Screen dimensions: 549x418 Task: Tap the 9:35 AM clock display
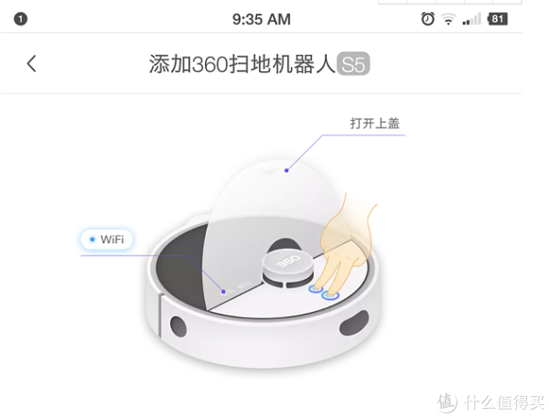click(262, 19)
